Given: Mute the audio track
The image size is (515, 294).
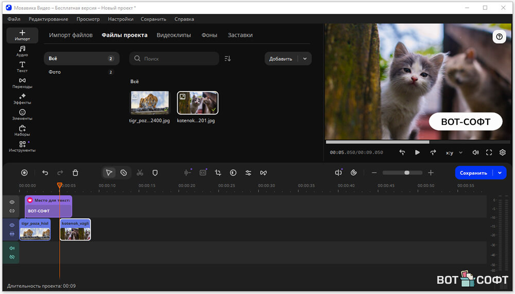Looking at the screenshot, I should point(12,248).
